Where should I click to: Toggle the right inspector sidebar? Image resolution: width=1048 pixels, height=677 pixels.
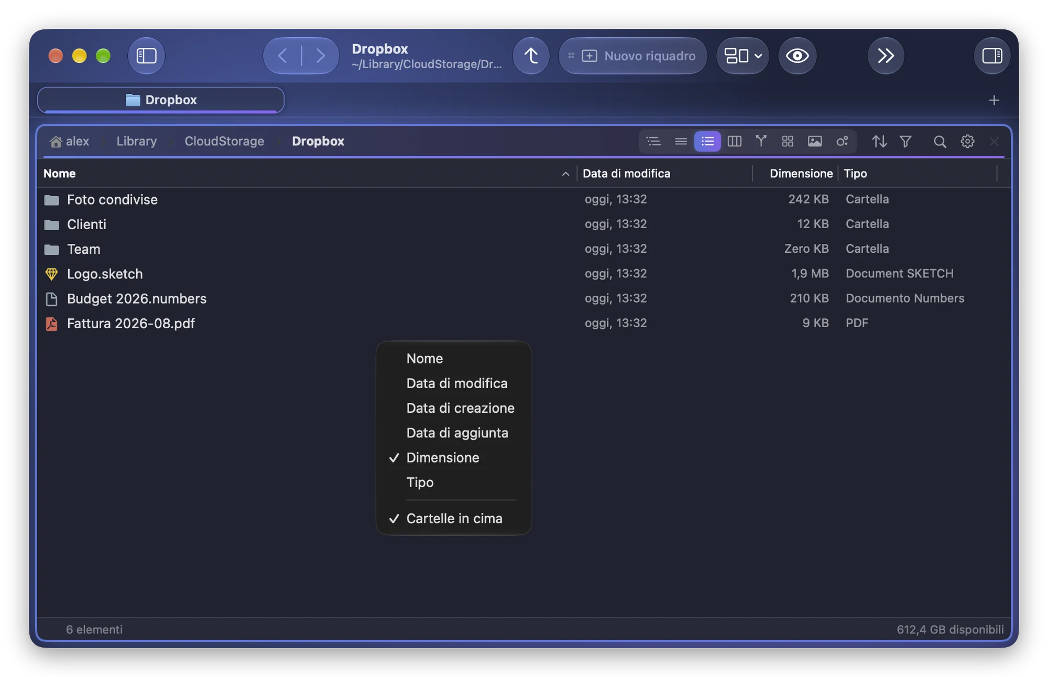[992, 56]
